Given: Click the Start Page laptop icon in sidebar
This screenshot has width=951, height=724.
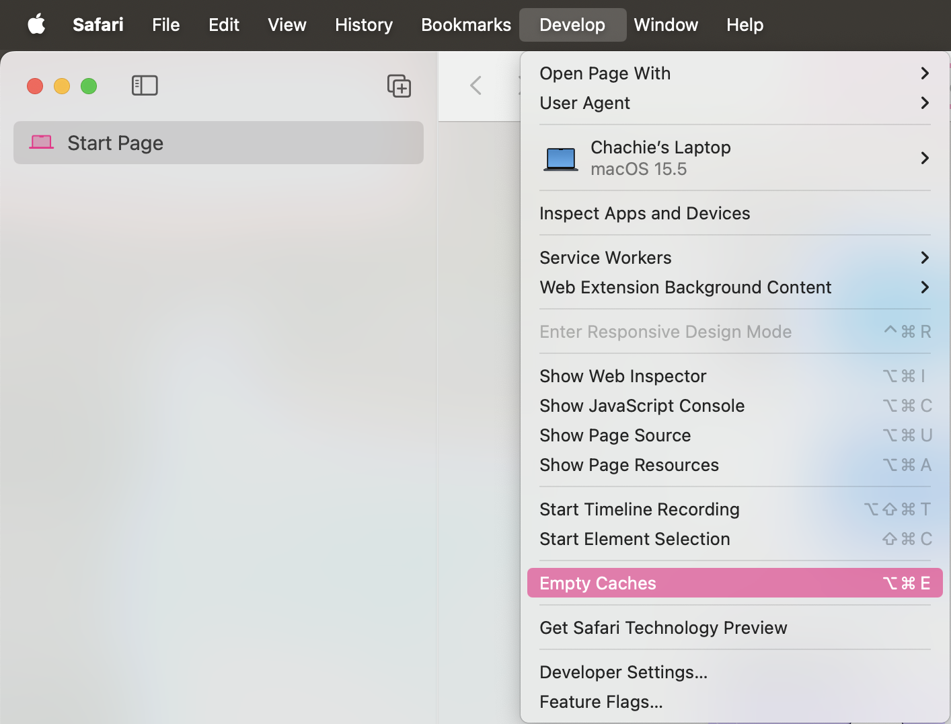Looking at the screenshot, I should [x=42, y=142].
